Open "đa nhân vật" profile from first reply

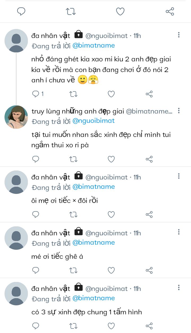click(51, 35)
